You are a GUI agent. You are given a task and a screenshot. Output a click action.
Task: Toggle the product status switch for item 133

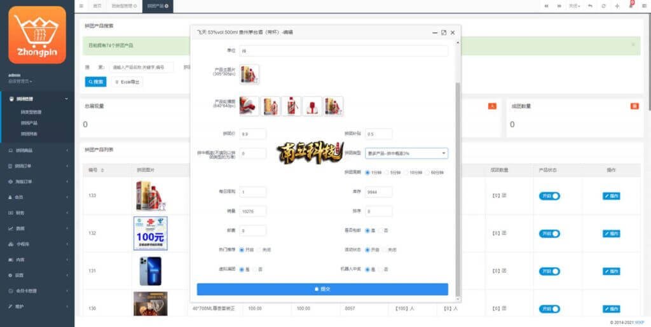tap(549, 196)
